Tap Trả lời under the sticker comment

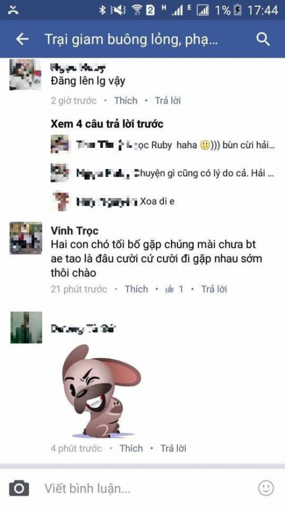173,448
